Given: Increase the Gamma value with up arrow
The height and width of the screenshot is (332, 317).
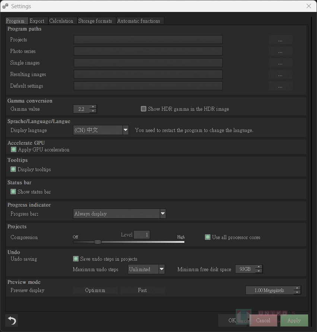Looking at the screenshot, I should point(93,107).
